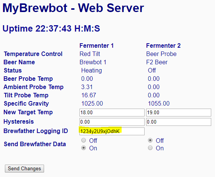The image size is (215, 177).
Task: Click Fermenter 2 Hysteresis input box
Action: coord(178,122)
